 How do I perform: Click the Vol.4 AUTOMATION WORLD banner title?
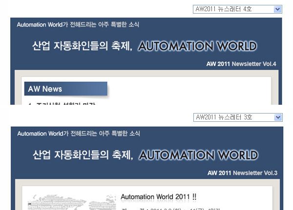click(x=197, y=46)
